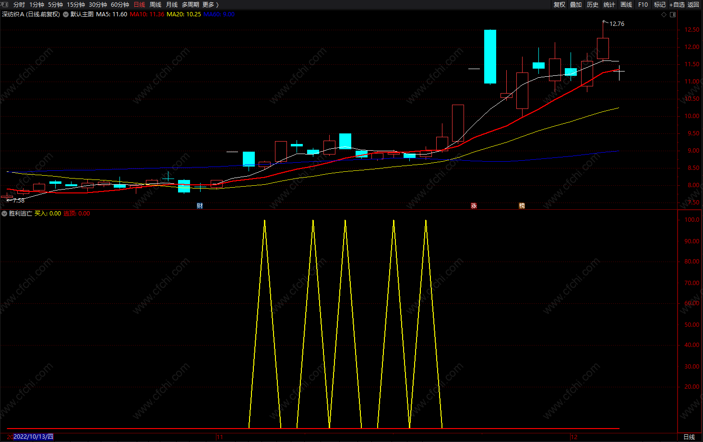Click the 逃顶: 0.00 value label
Screen dimensions: 703x442
click(x=77, y=214)
